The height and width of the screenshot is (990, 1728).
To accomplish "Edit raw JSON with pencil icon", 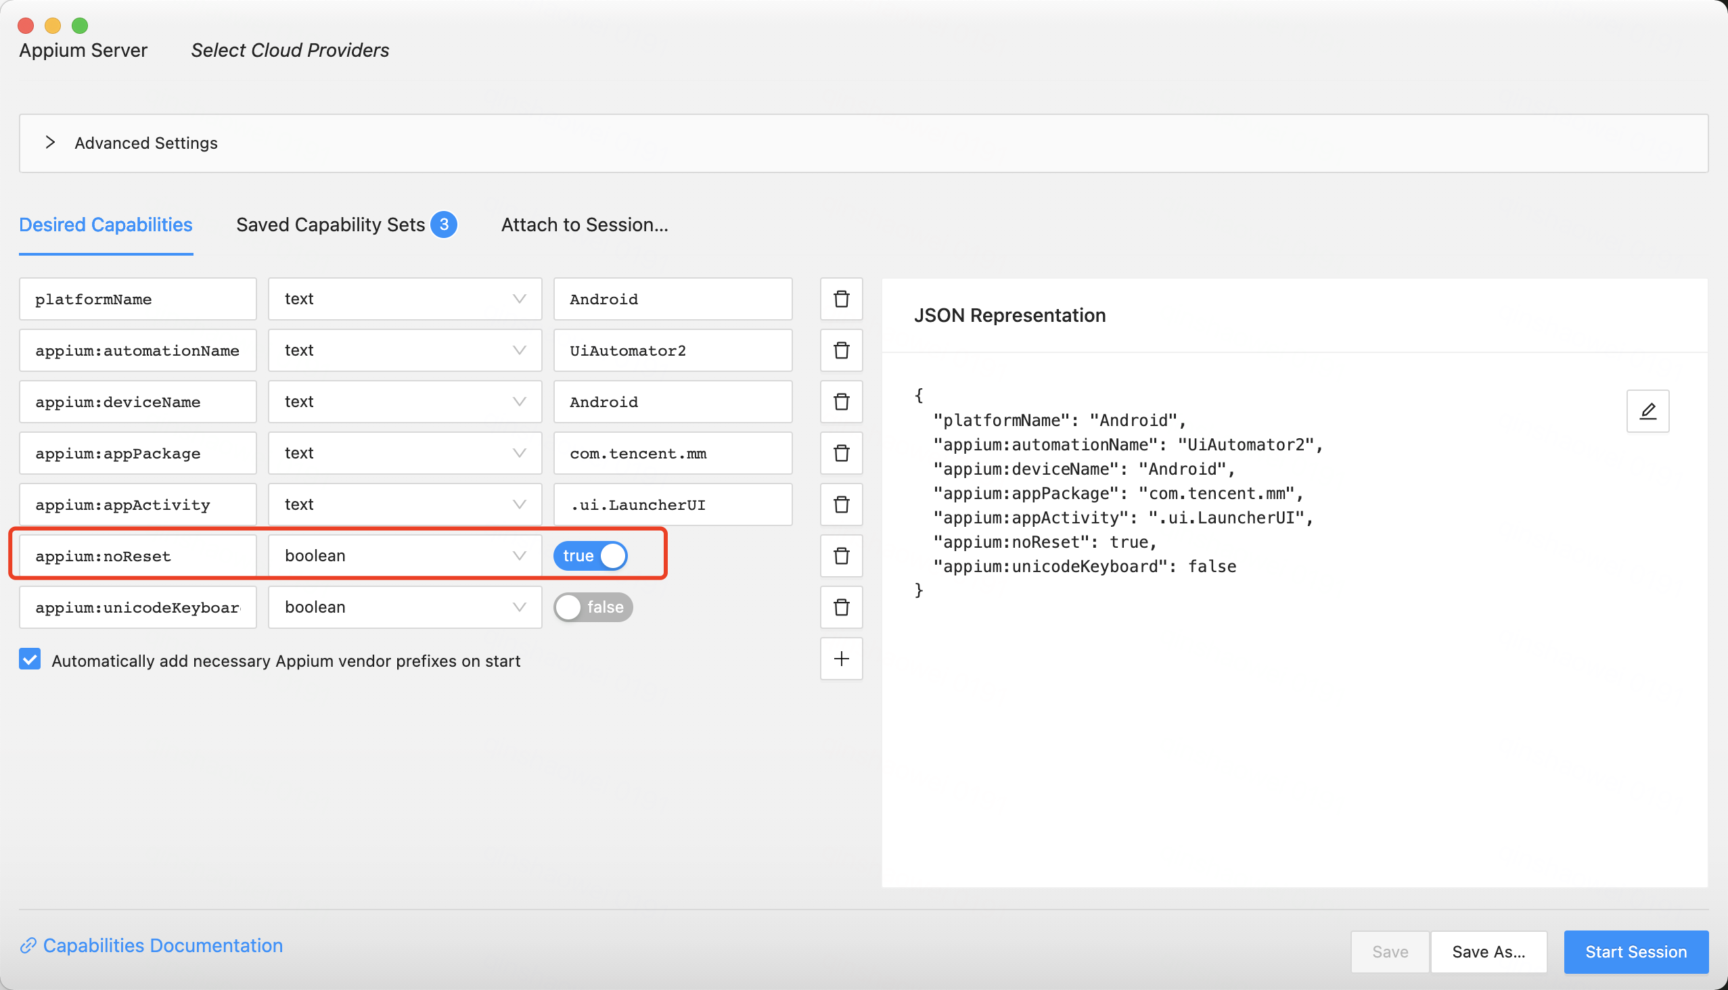I will (1647, 411).
